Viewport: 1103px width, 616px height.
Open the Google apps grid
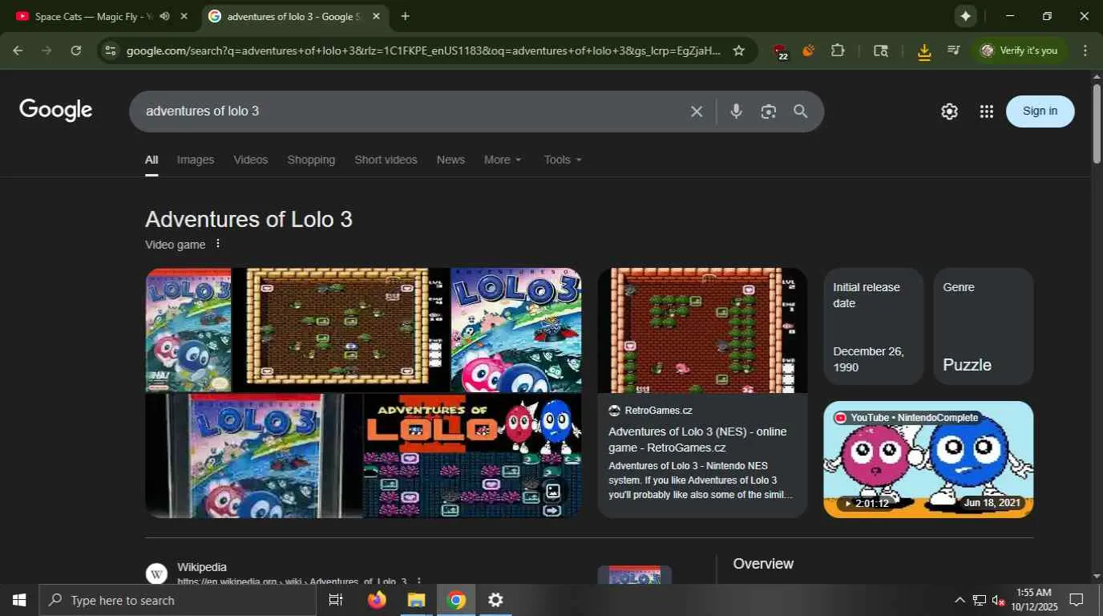[987, 111]
